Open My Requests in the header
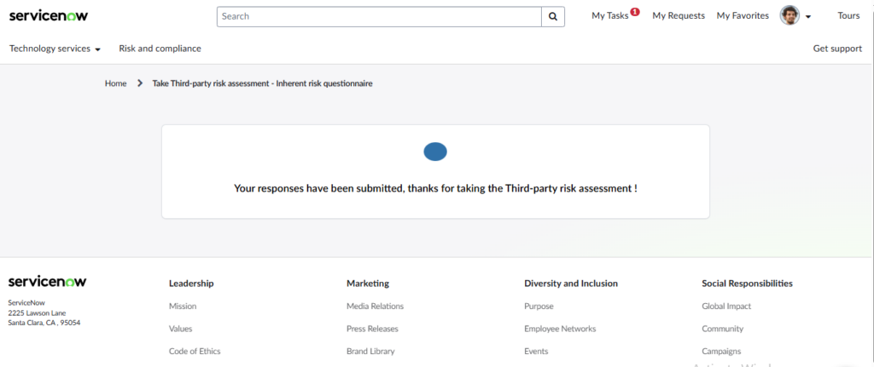This screenshot has height=367, width=874. [x=679, y=16]
